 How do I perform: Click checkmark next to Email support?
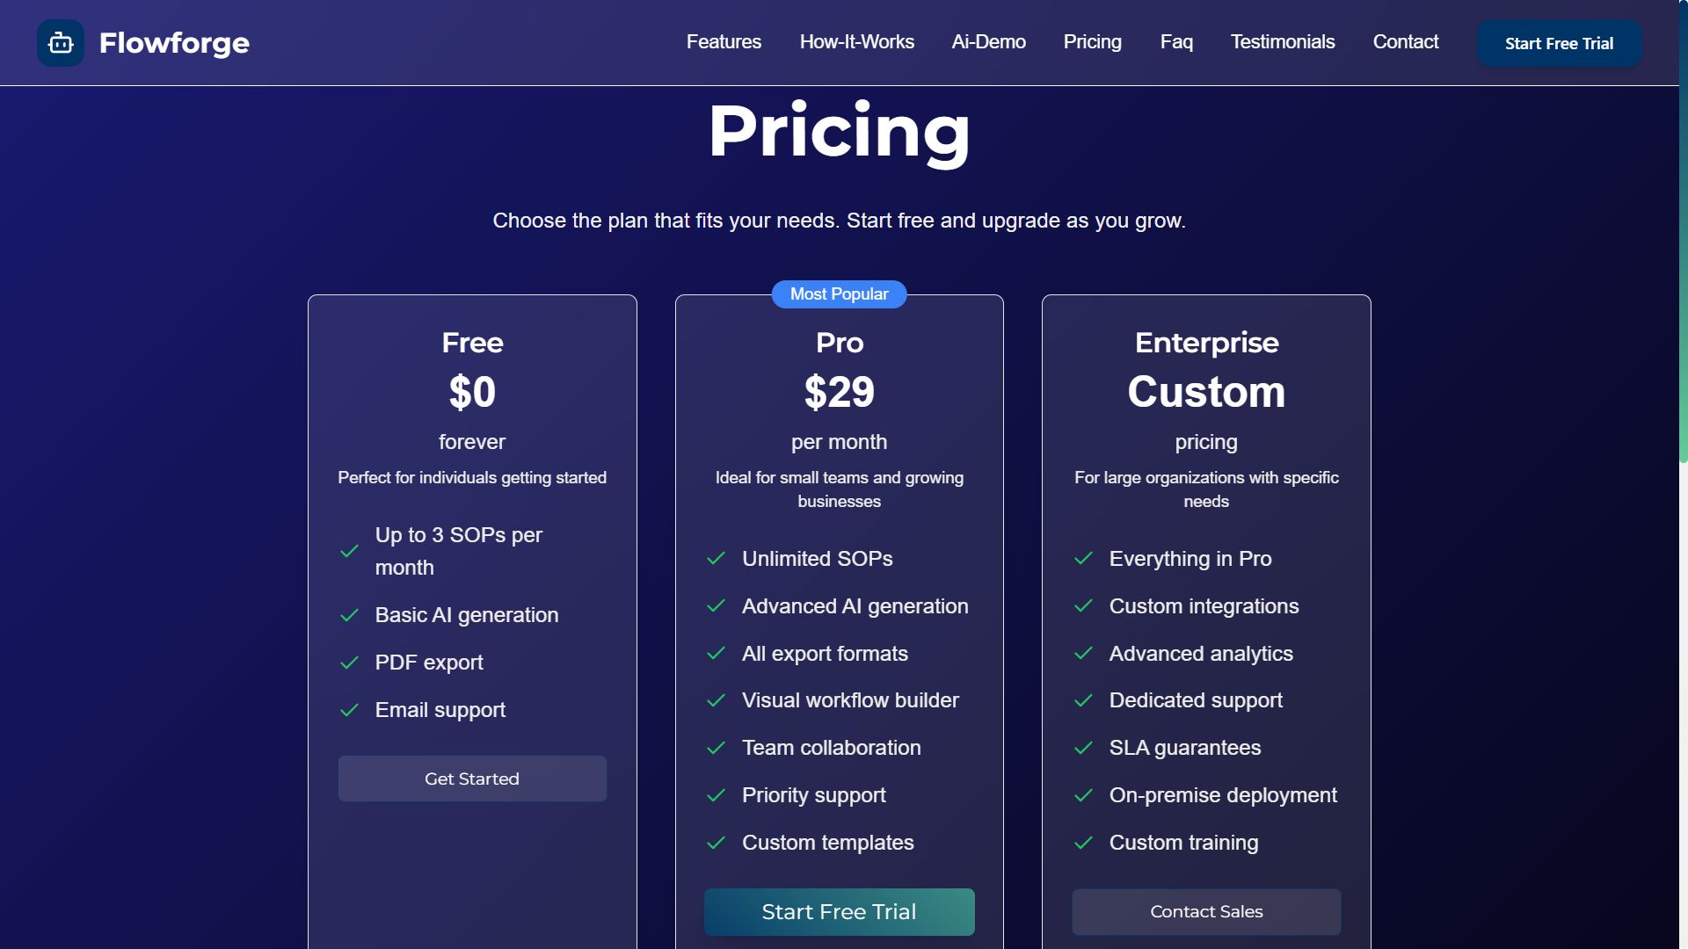tap(349, 710)
